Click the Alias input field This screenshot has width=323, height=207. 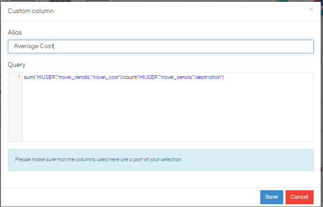[x=161, y=46]
